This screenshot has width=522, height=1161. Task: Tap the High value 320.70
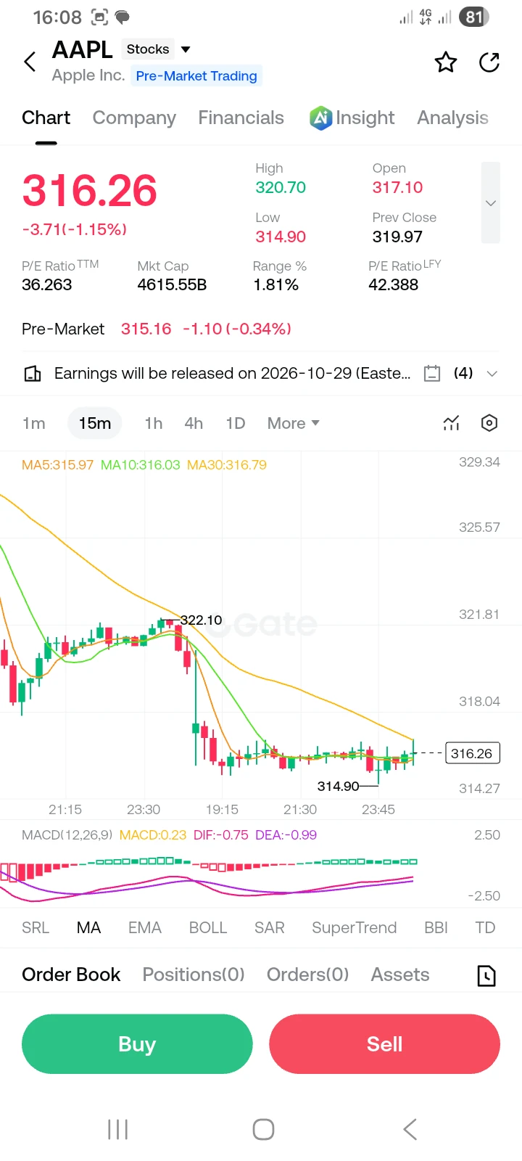(x=281, y=187)
